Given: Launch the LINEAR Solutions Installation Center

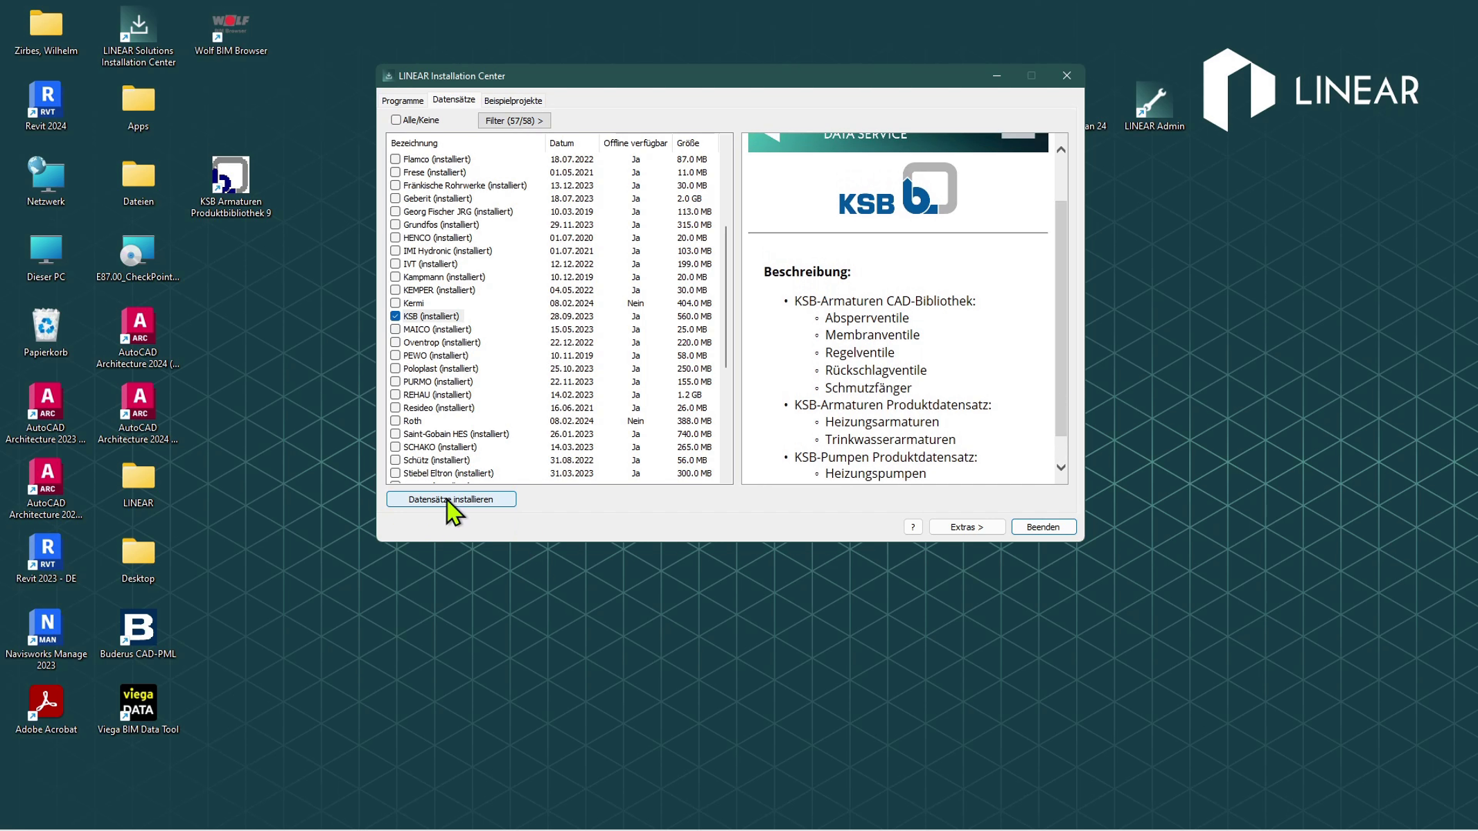Looking at the screenshot, I should pyautogui.click(x=138, y=24).
